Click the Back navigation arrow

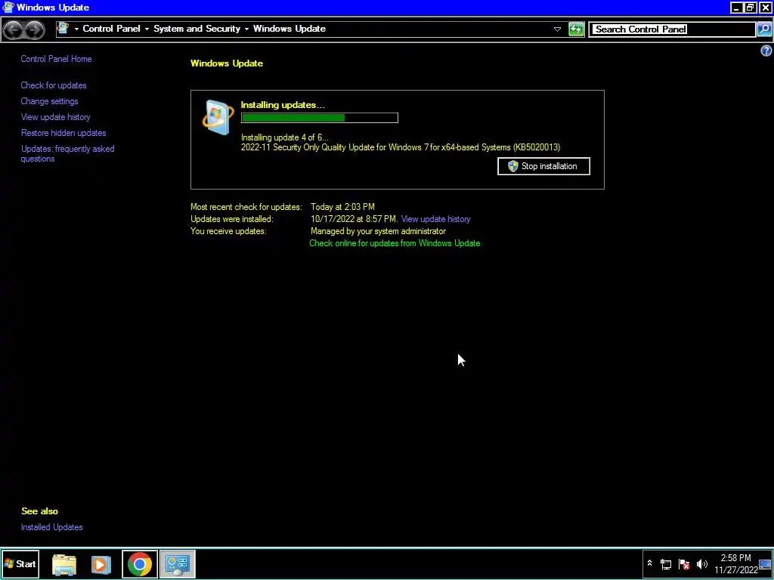pyautogui.click(x=14, y=29)
